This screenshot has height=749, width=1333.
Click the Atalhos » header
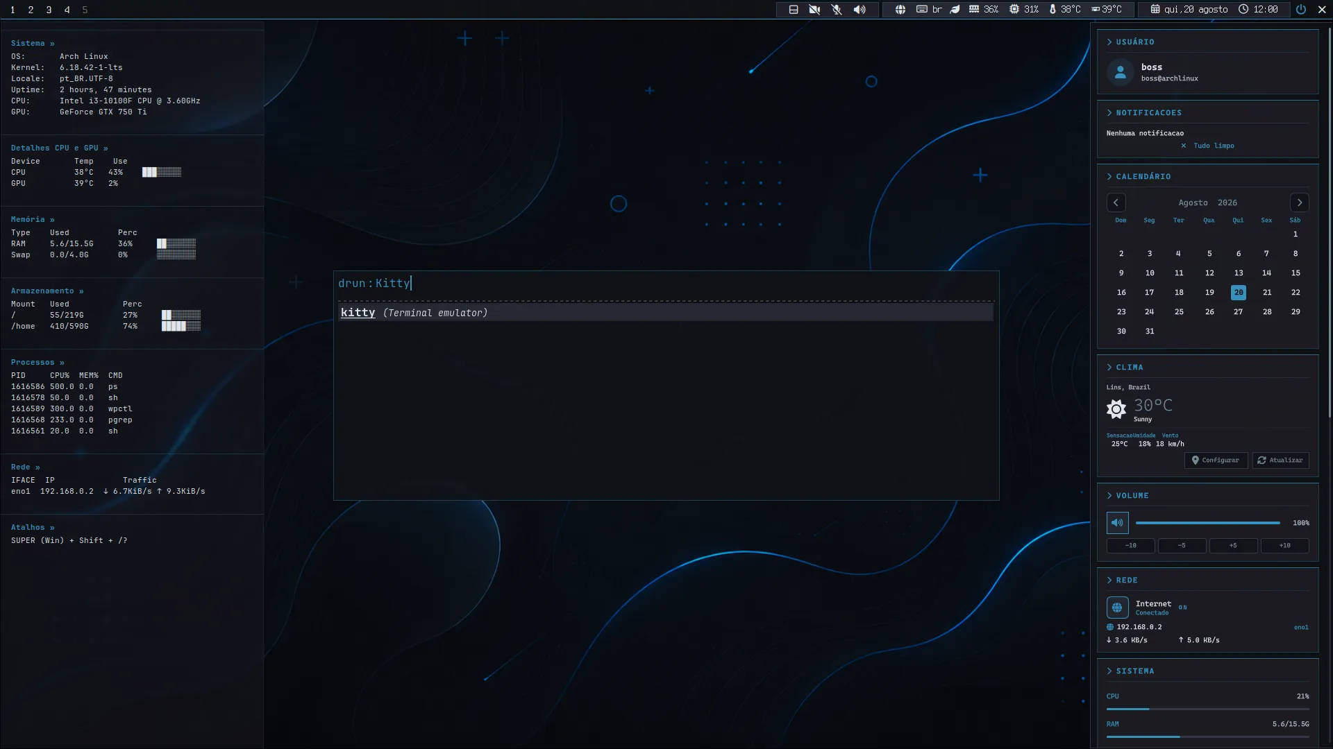(33, 527)
